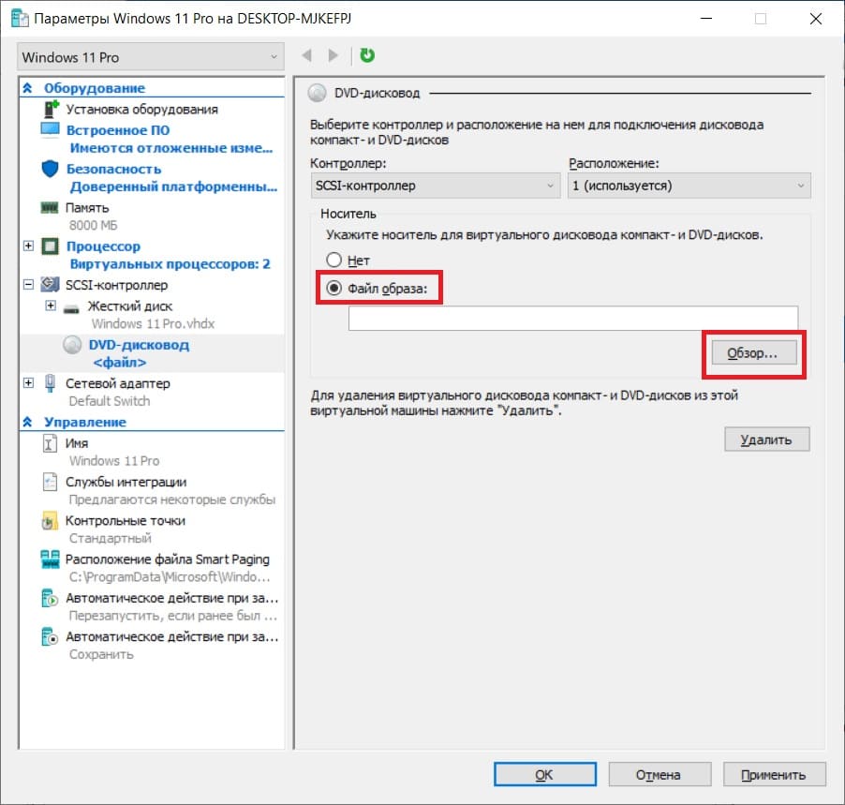845x805 pixels.
Task: Click the Удалить button
Action: click(766, 440)
